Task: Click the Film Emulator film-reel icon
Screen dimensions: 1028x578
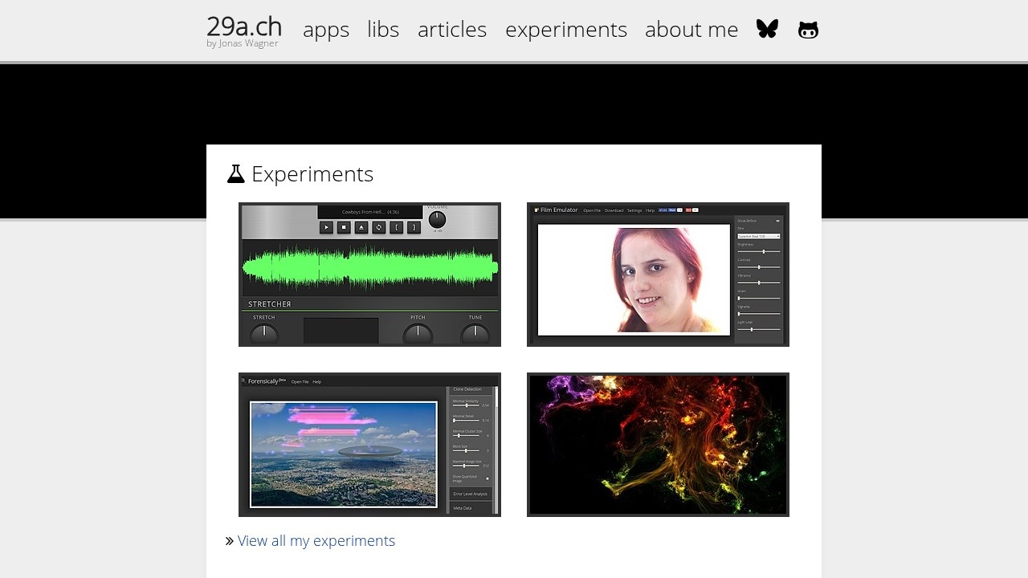Action: [536, 210]
